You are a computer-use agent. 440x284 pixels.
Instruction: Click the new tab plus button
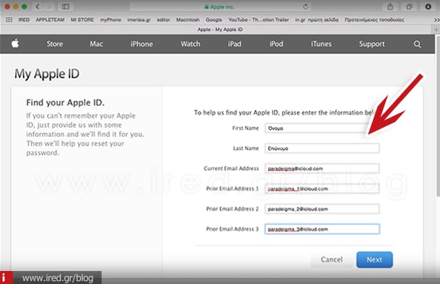tap(436, 30)
